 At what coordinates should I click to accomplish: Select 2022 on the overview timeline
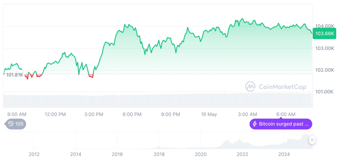tap(242, 154)
